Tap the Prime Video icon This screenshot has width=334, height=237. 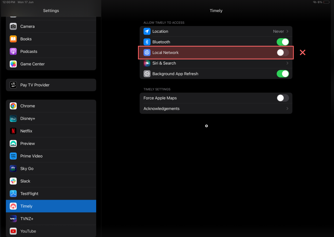click(x=13, y=156)
